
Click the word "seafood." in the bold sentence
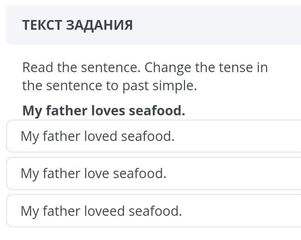[157, 111]
